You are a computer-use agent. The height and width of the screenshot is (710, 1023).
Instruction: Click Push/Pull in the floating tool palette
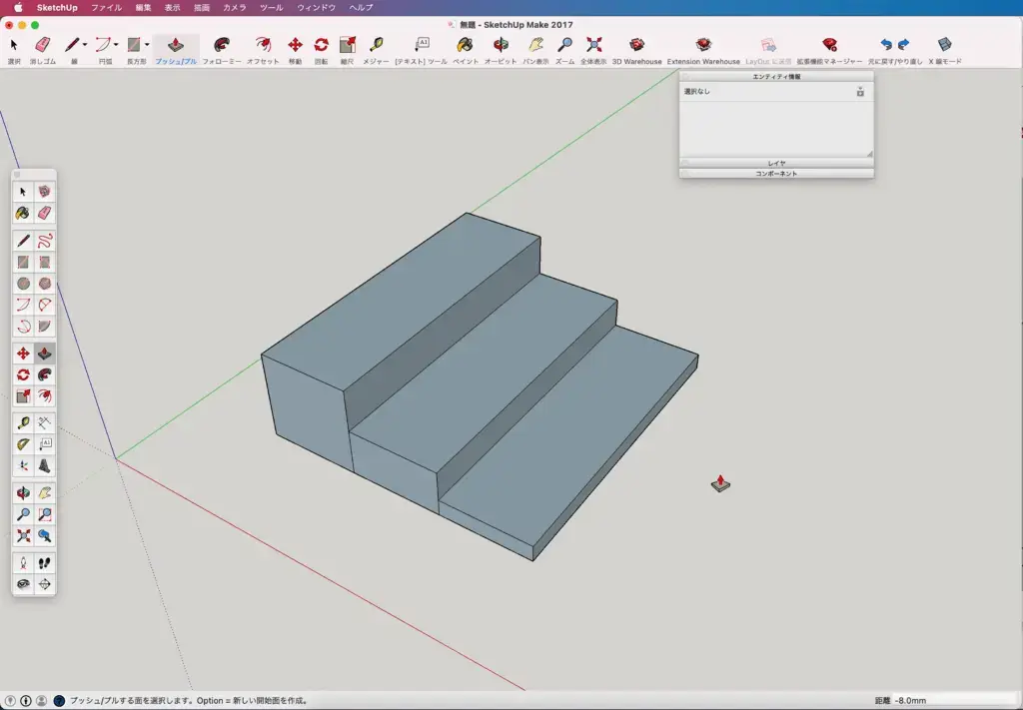pyautogui.click(x=44, y=354)
